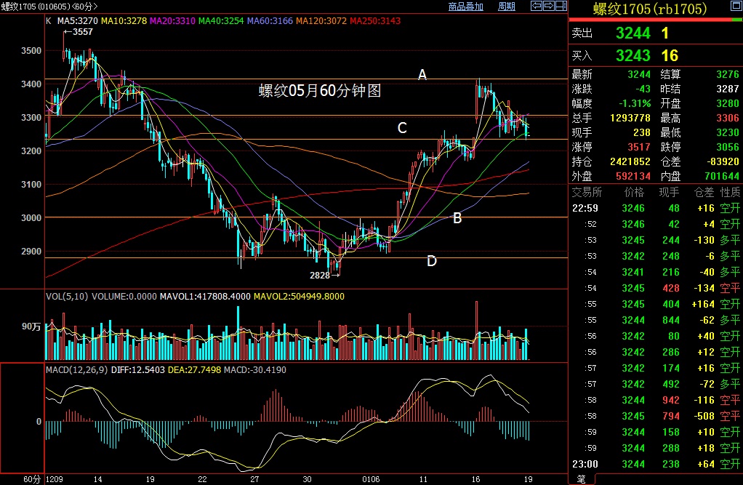Image resolution: width=743 pixels, height=485 pixels.
Task: Toggle the side panel layout icon
Action: click(559, 7)
